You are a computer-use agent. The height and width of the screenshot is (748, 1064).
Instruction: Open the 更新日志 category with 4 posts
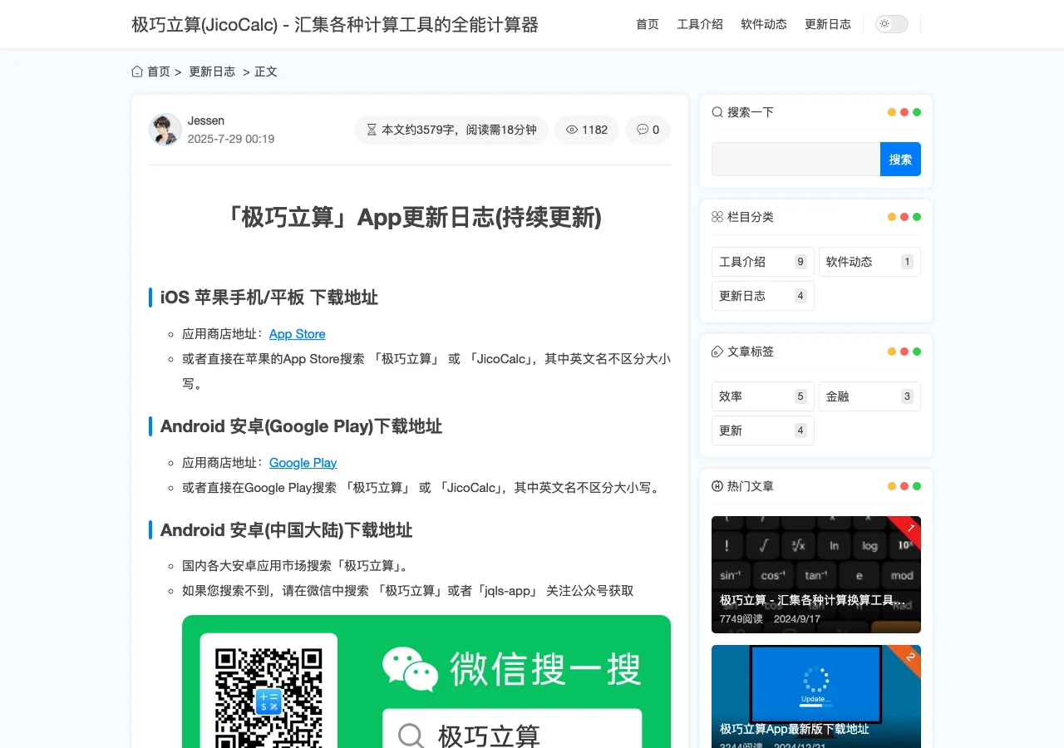pos(763,296)
